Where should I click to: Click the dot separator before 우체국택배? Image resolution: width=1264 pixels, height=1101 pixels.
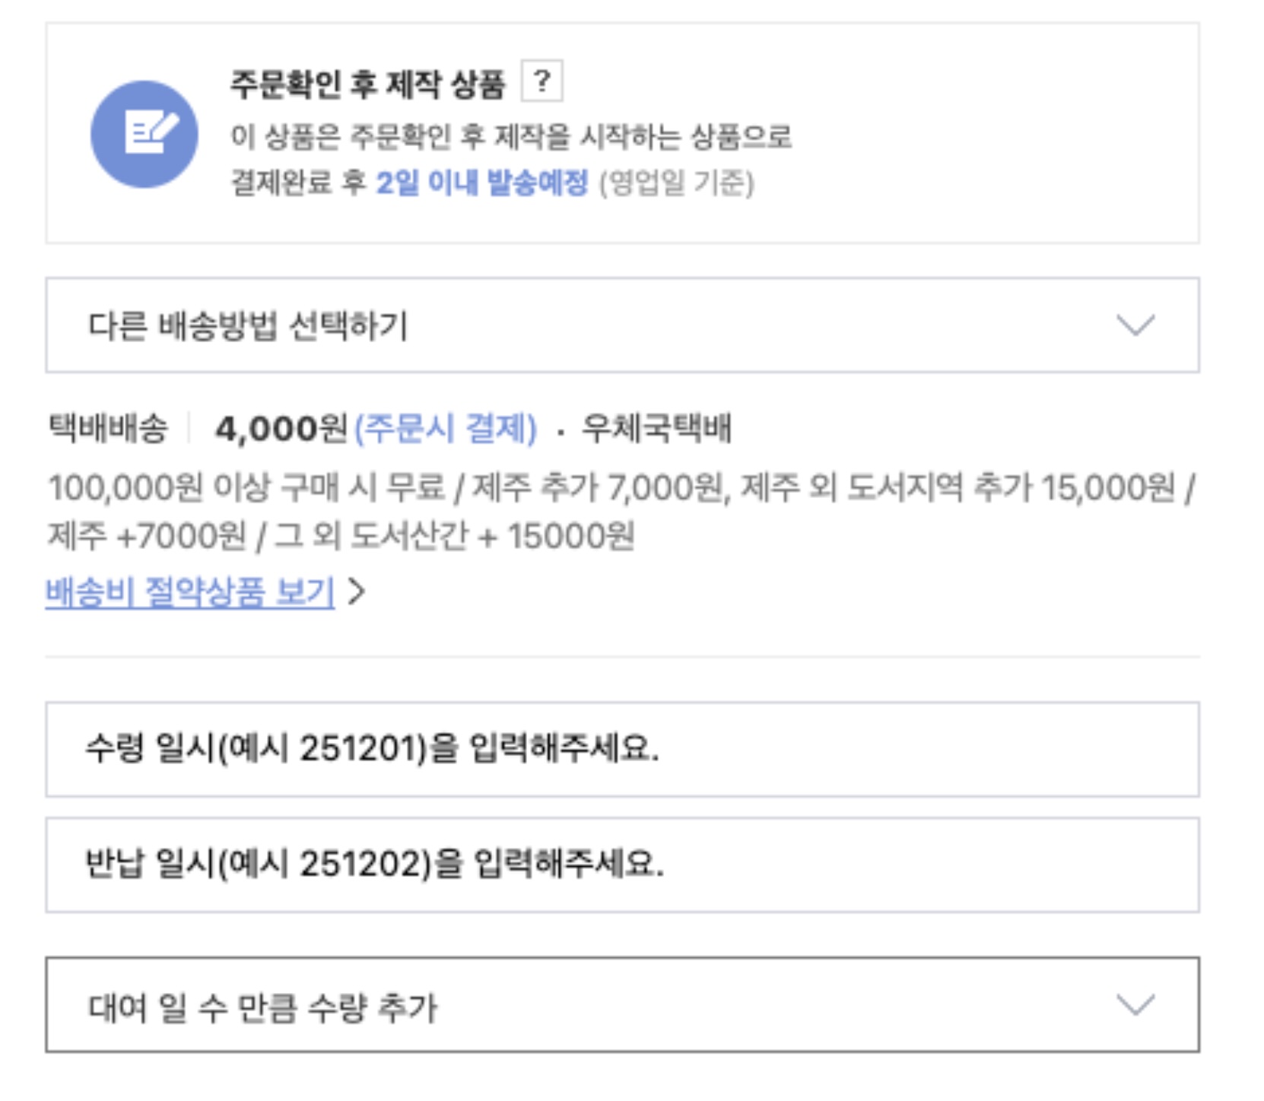561,430
